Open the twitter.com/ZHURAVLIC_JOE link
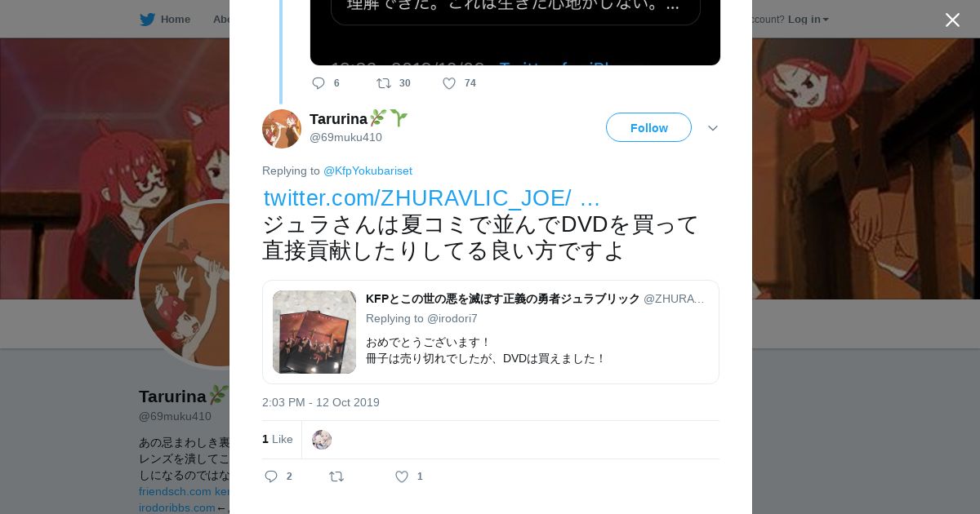 pos(431,198)
